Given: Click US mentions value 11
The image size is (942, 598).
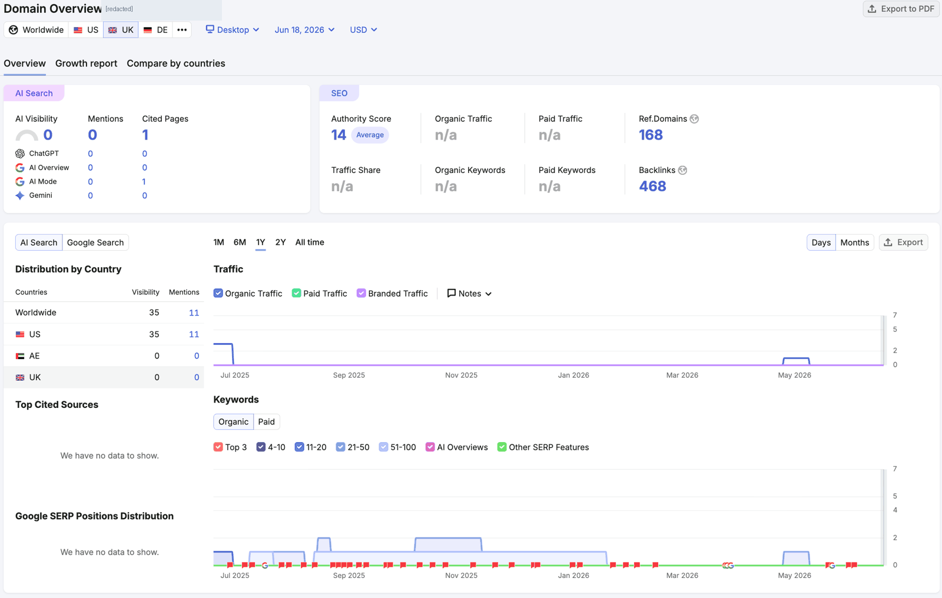Looking at the screenshot, I should 194,334.
